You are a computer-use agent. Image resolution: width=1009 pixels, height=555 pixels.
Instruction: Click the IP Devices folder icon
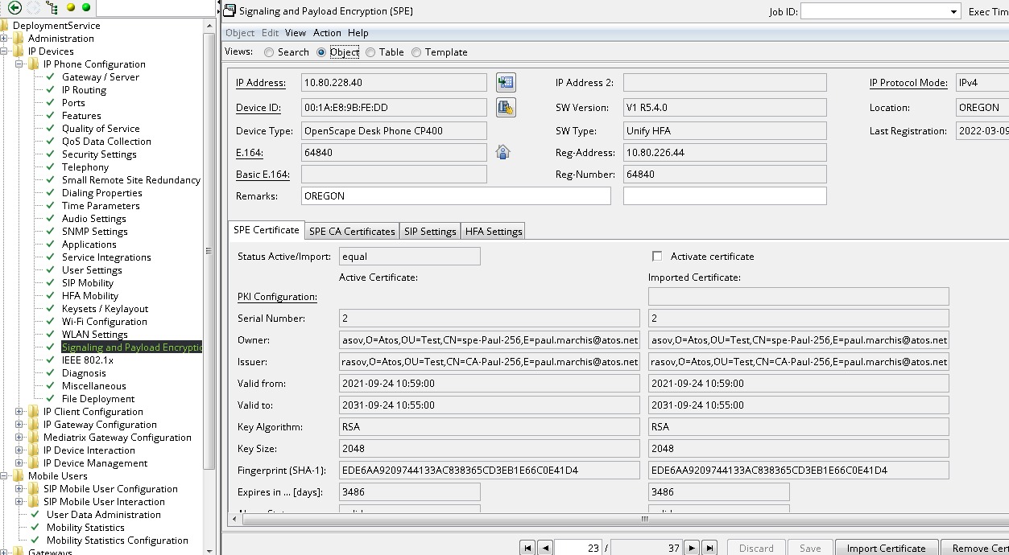click(19, 51)
